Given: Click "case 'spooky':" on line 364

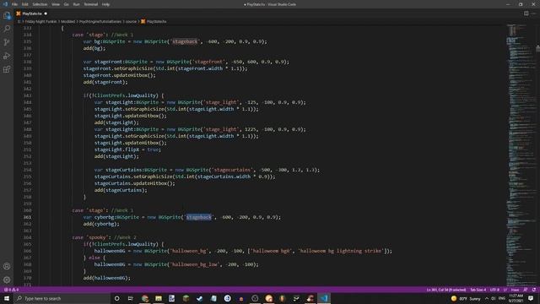Looking at the screenshot, I should [x=91, y=237].
